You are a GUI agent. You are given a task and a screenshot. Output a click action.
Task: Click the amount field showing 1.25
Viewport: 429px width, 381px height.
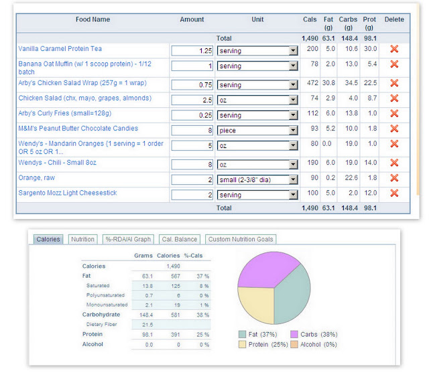click(x=192, y=51)
